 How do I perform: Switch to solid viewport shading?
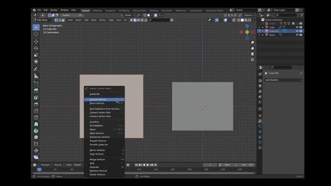coord(243,20)
